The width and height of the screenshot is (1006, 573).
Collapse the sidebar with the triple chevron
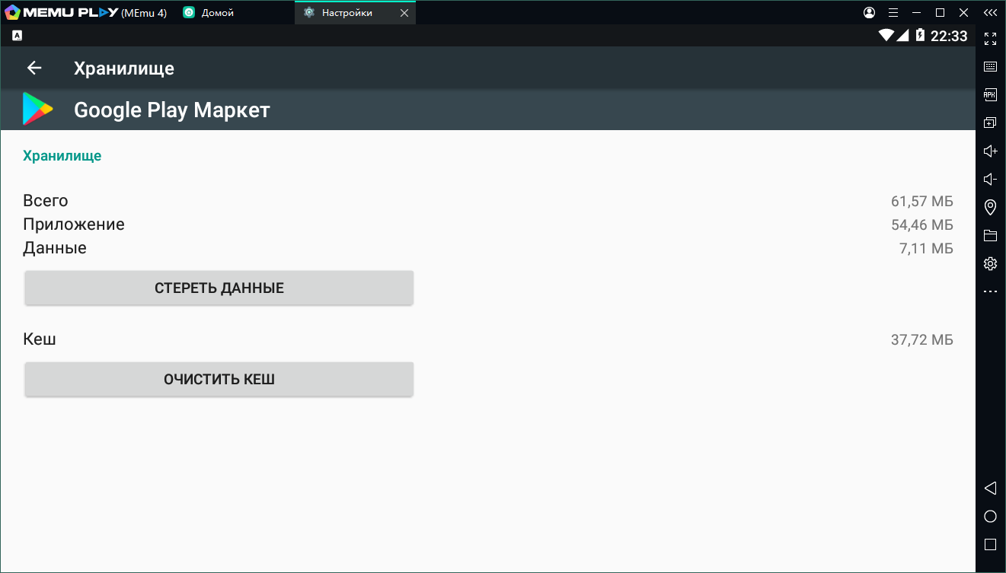pyautogui.click(x=990, y=13)
